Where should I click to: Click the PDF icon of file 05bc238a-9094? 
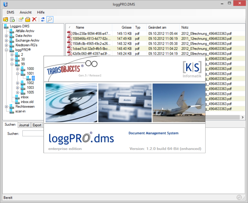(70, 34)
